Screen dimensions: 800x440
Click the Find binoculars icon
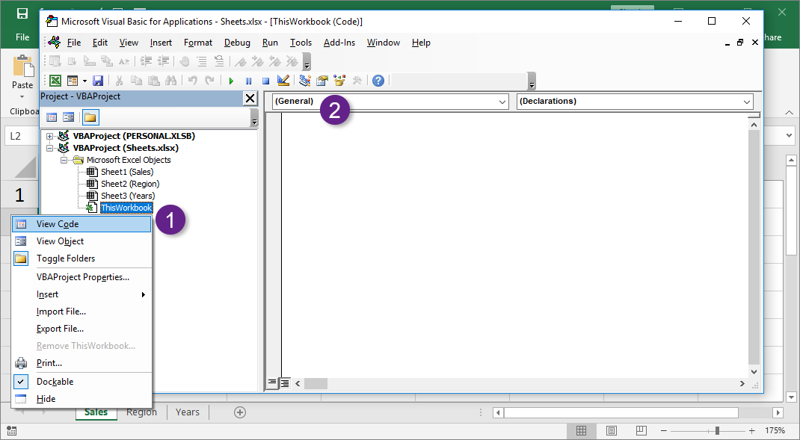click(x=171, y=81)
